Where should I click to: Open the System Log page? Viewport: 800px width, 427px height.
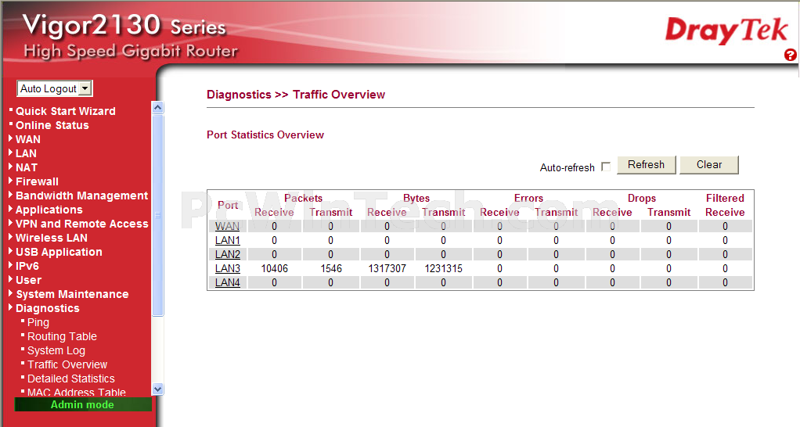(56, 350)
